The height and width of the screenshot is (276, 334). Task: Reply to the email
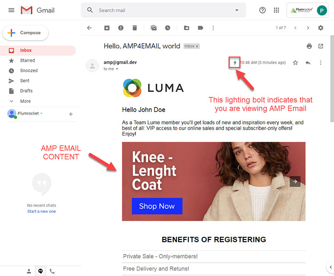click(x=308, y=63)
